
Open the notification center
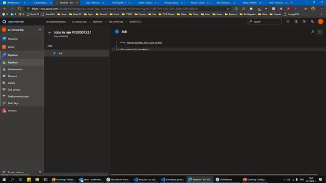320,179
